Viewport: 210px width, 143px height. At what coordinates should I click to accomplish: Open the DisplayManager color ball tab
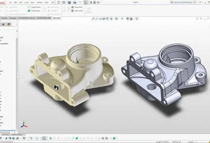(9, 24)
